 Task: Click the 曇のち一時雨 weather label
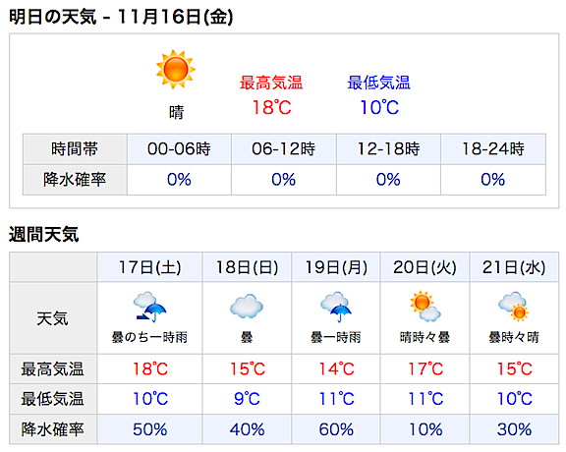tap(149, 338)
